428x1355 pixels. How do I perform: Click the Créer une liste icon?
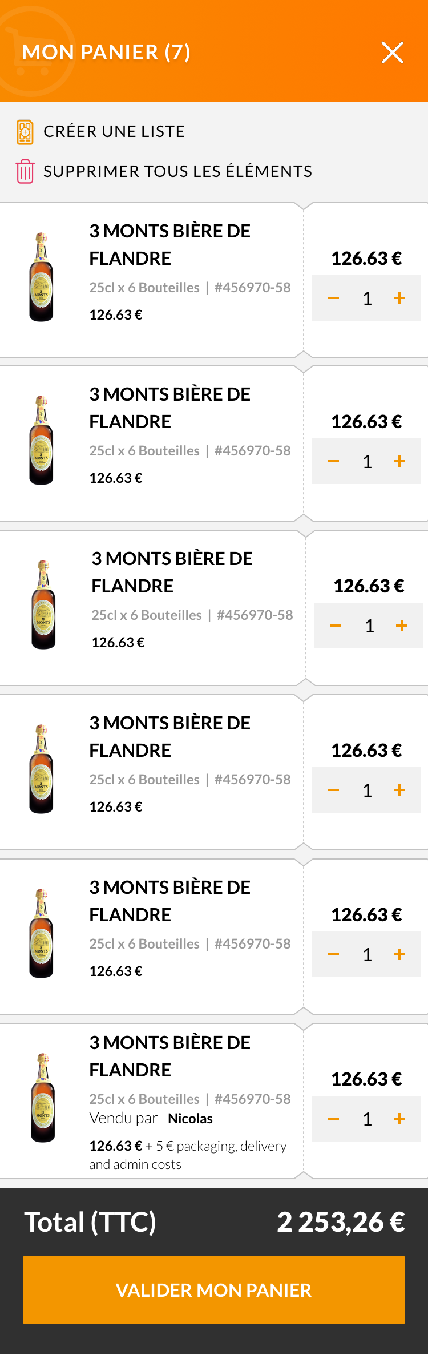(25, 132)
